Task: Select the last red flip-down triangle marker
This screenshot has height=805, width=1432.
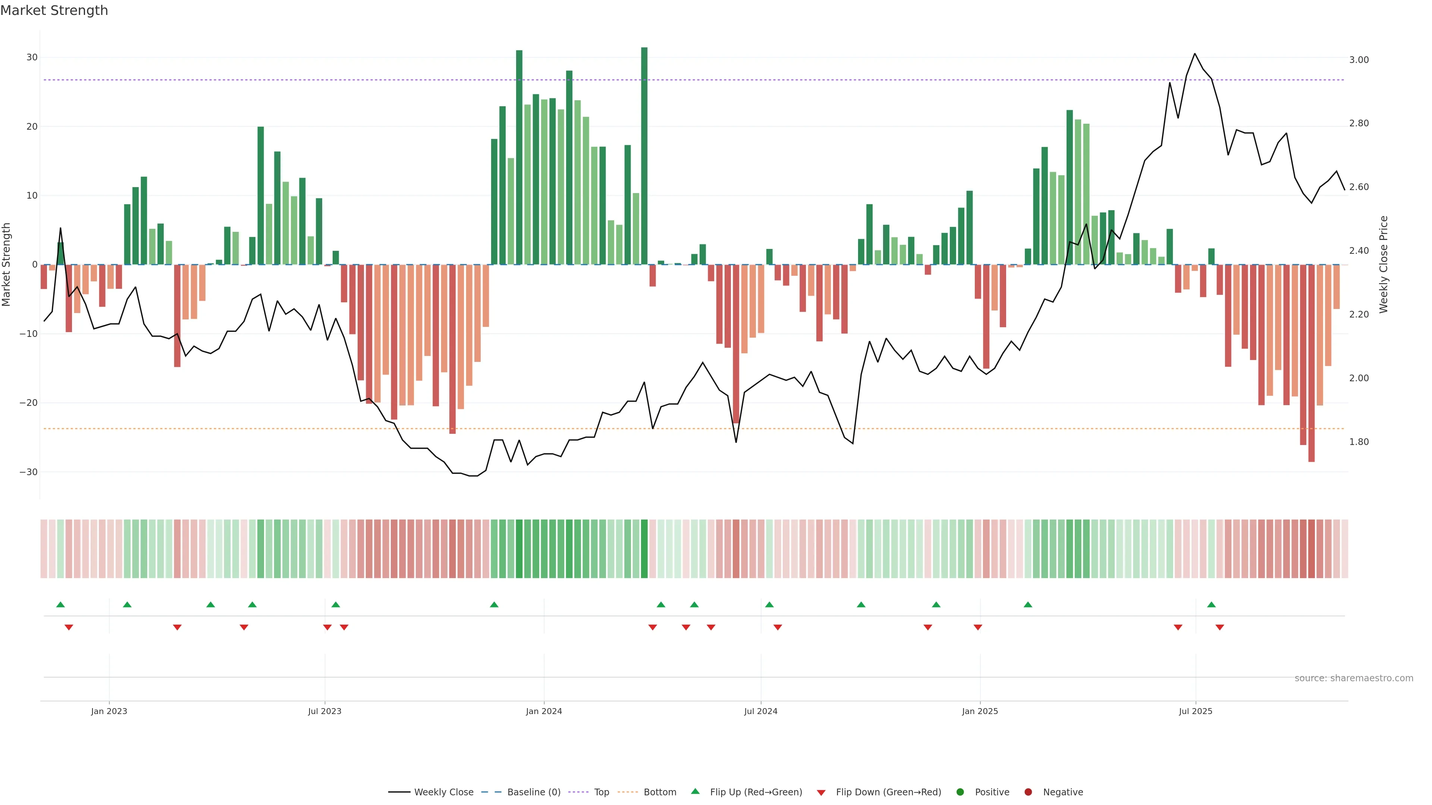Action: click(1220, 627)
